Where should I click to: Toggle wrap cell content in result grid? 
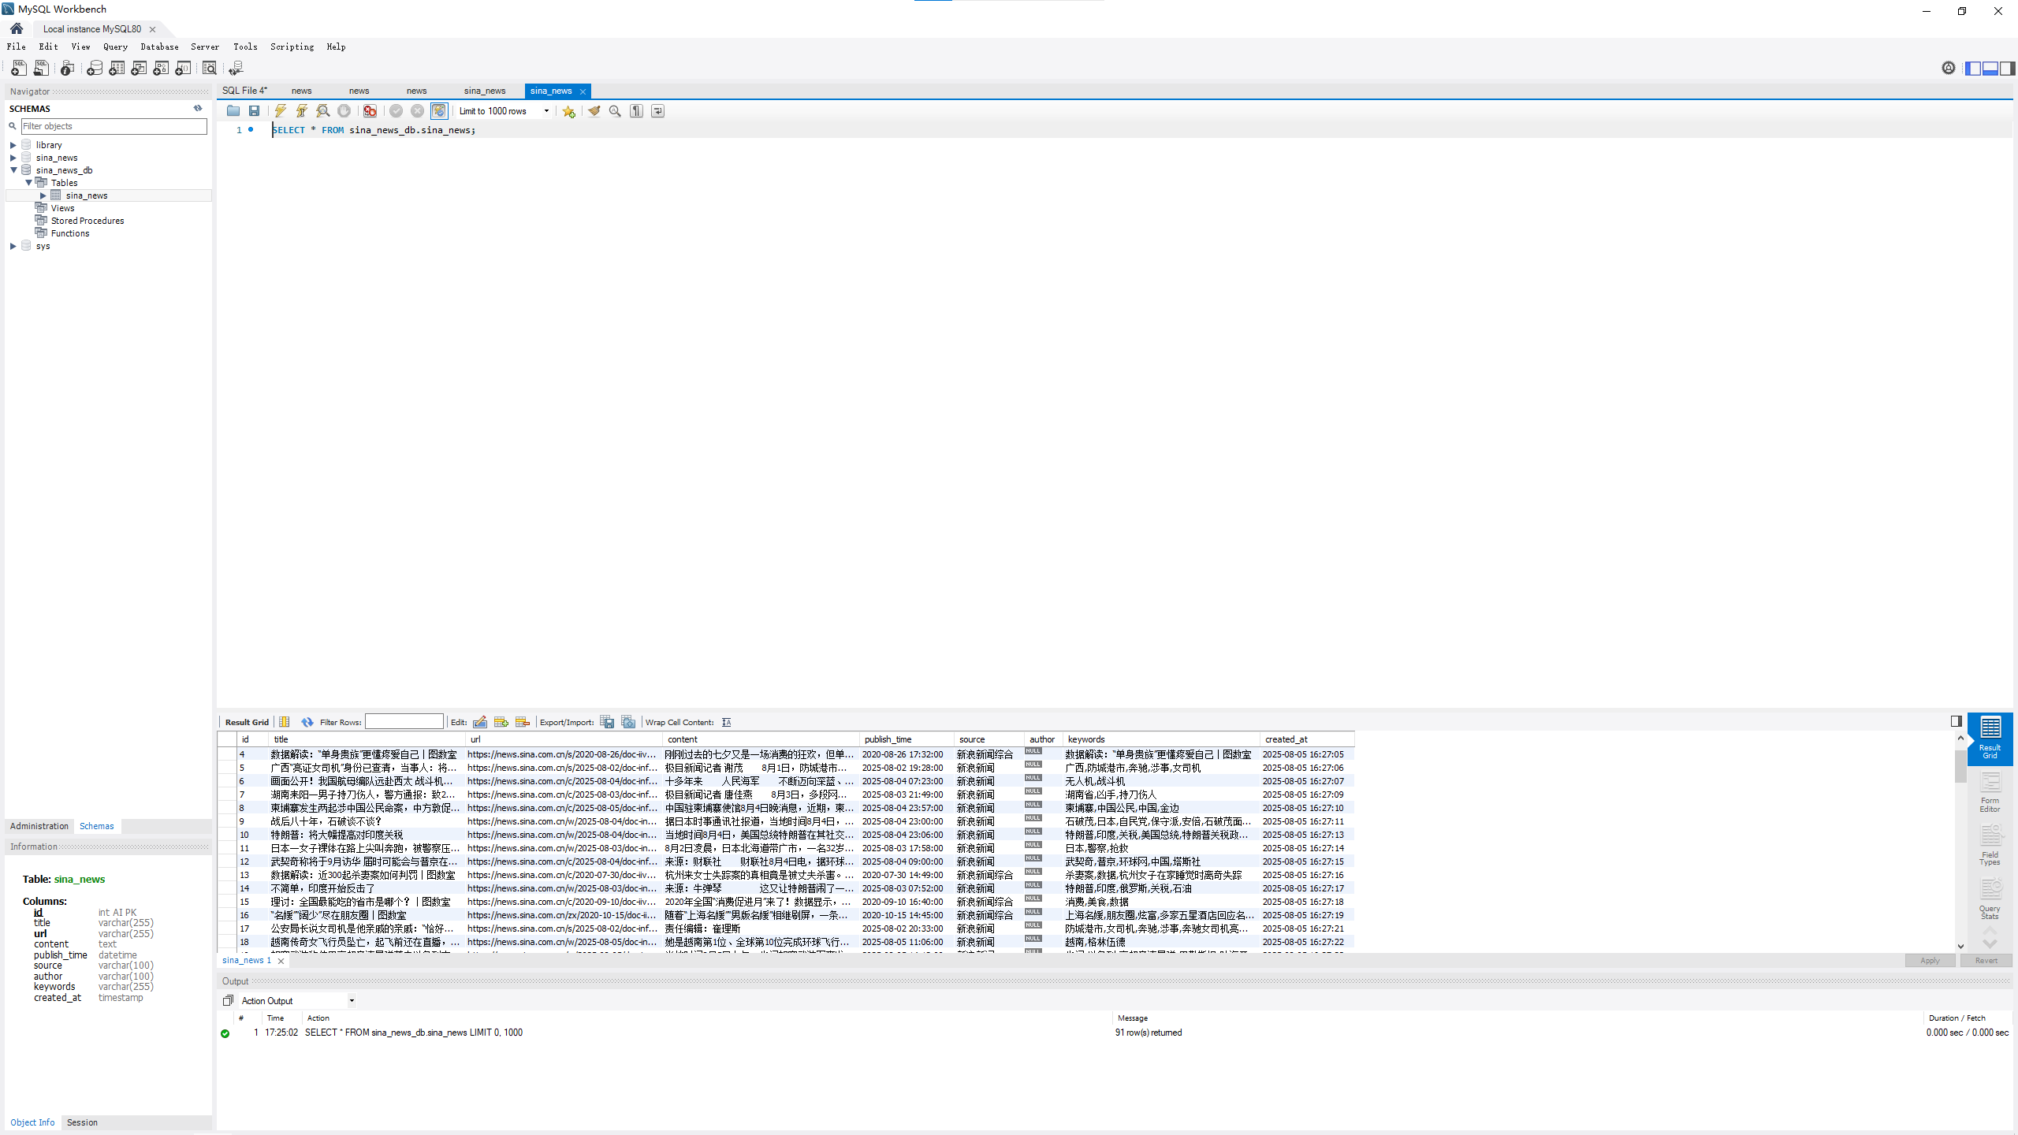pyautogui.click(x=727, y=722)
